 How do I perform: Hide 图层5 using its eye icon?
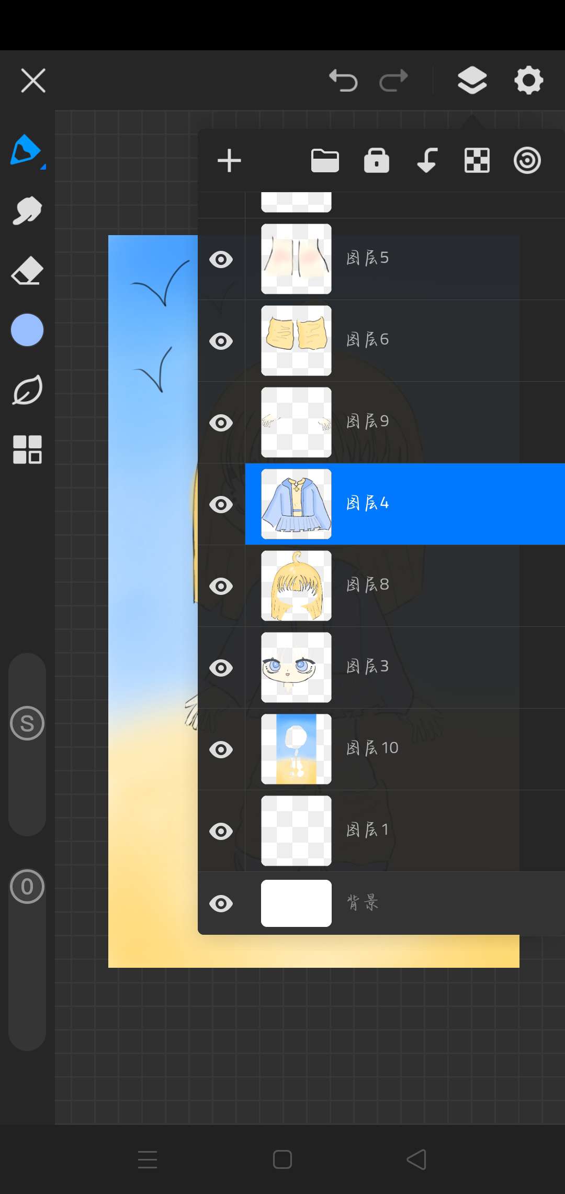tap(221, 259)
